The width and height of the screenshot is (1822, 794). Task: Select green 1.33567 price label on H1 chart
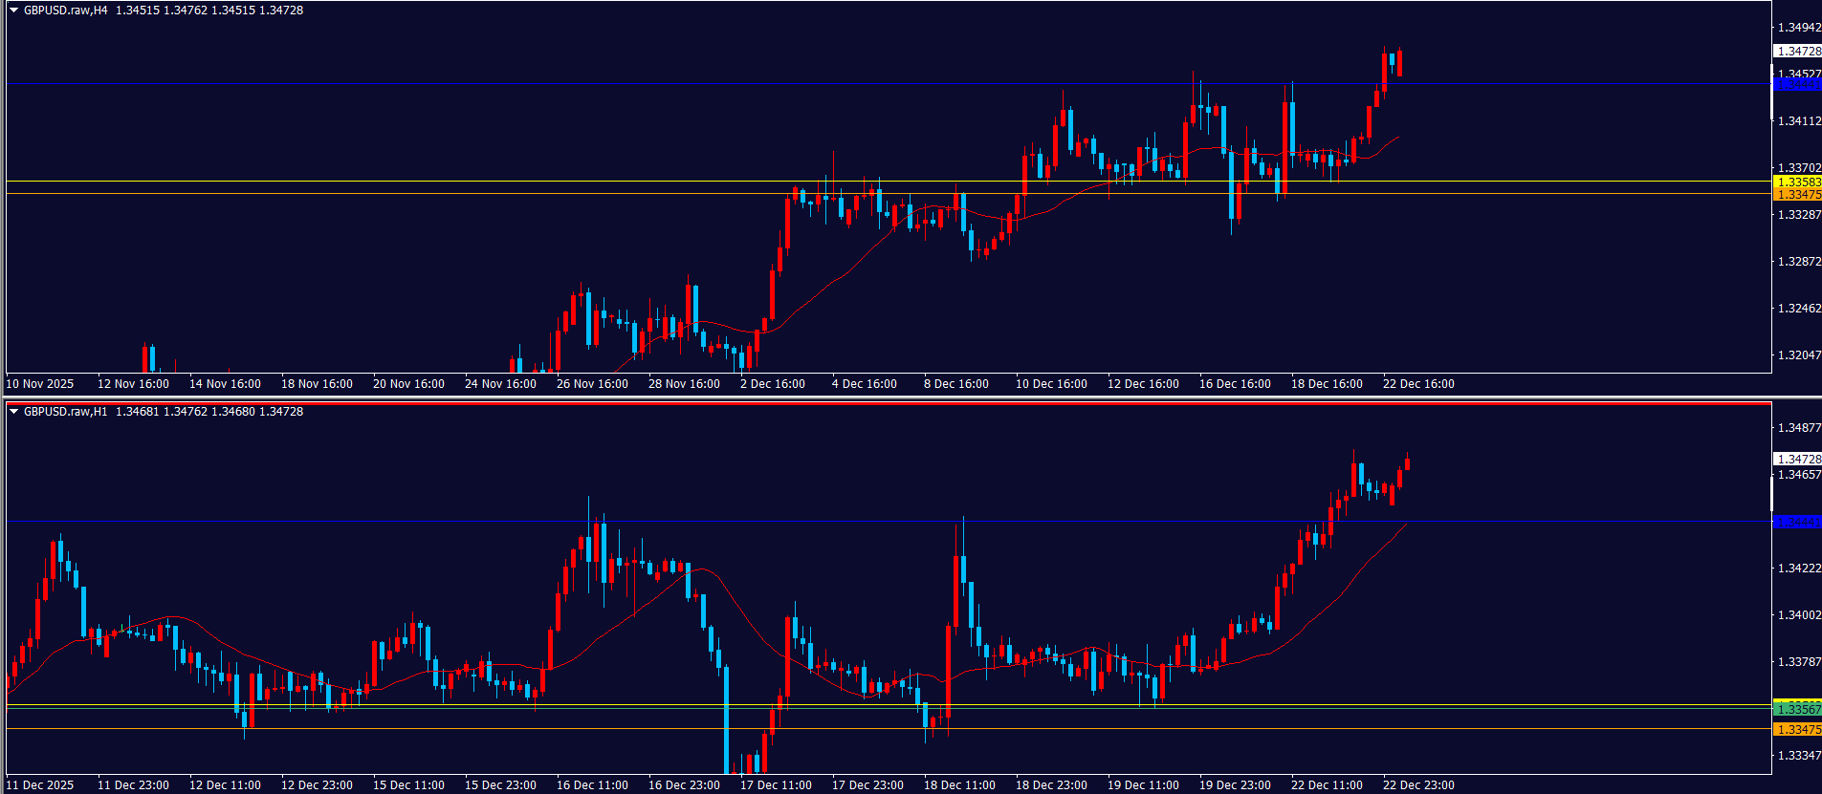pos(1797,709)
